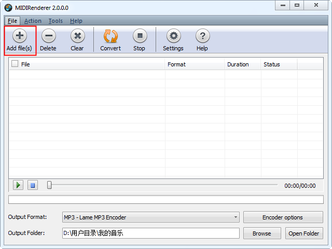Click the Open Folder button

pos(304,233)
